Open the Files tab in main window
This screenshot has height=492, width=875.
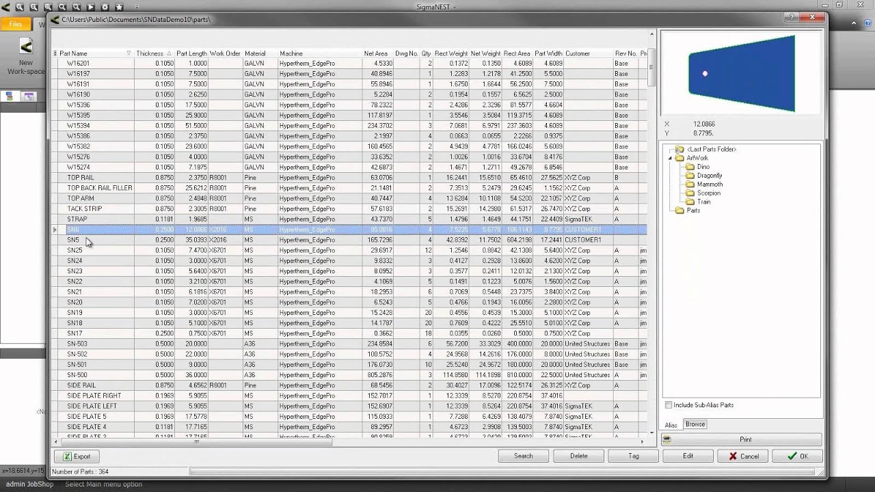click(x=15, y=24)
